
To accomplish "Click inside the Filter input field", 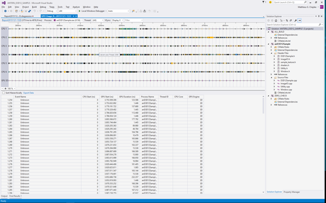I will (134, 20).
